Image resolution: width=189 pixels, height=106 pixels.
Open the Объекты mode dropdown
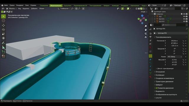(x=11, y=9)
